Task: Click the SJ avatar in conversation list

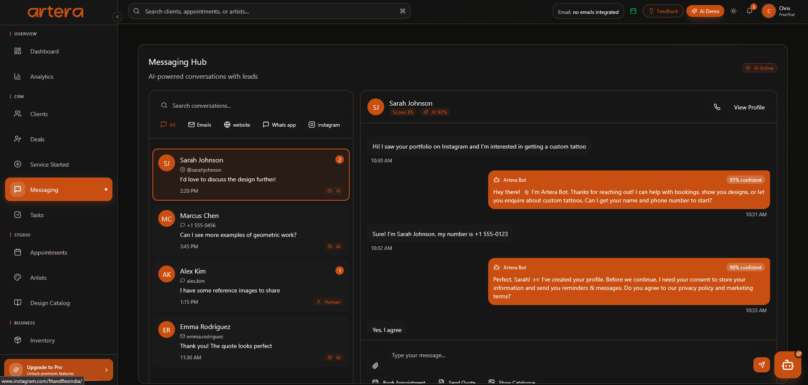Action: [x=167, y=163]
